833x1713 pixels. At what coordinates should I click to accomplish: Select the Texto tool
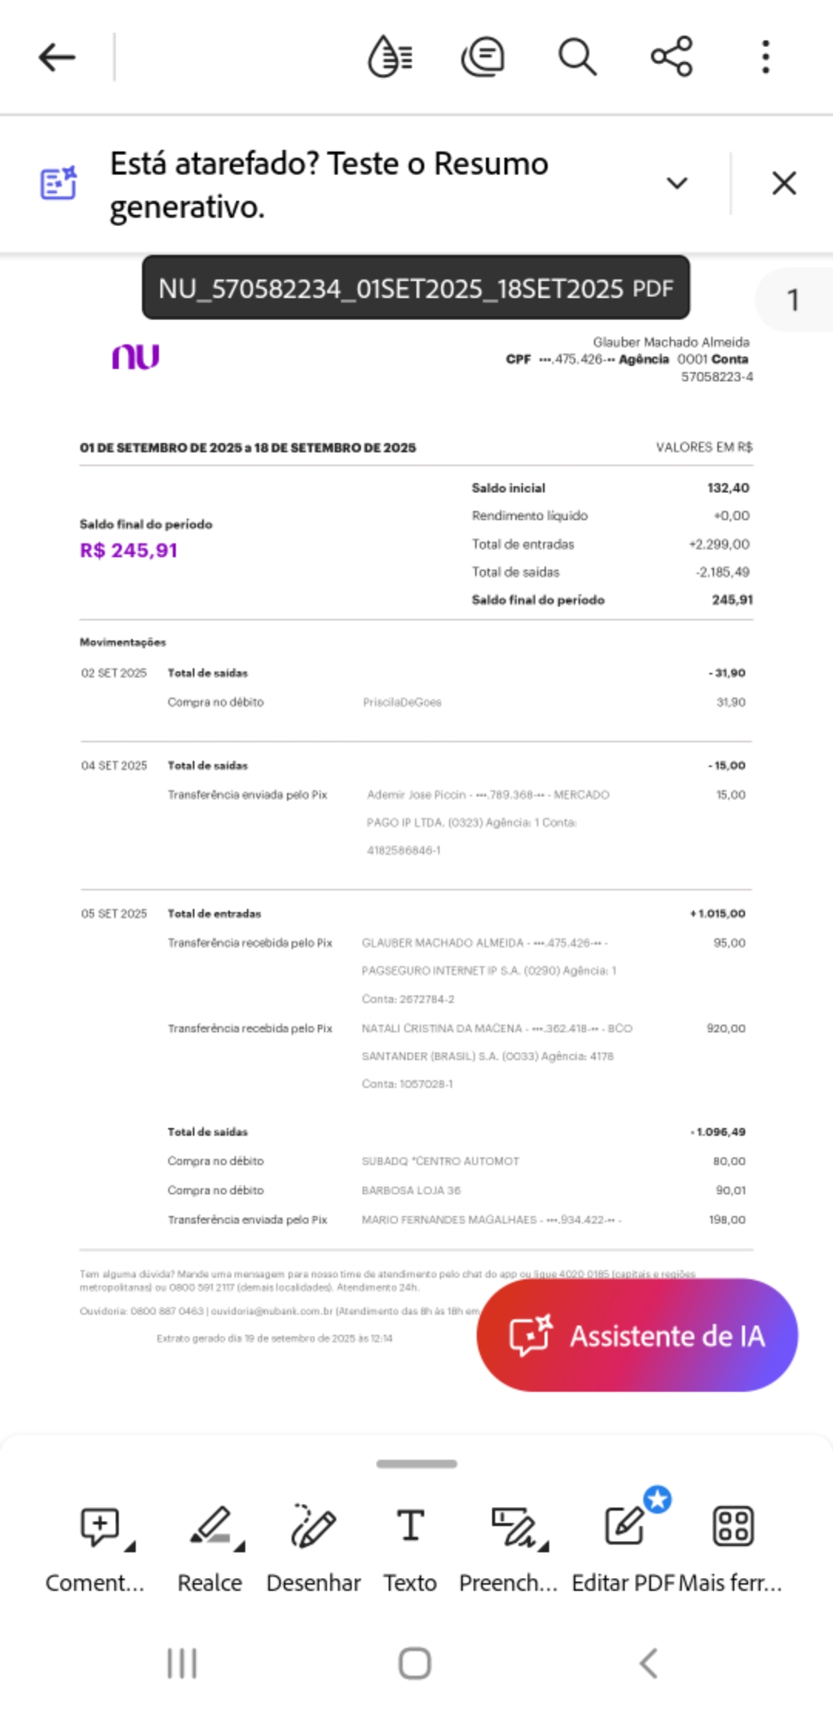410,1526
